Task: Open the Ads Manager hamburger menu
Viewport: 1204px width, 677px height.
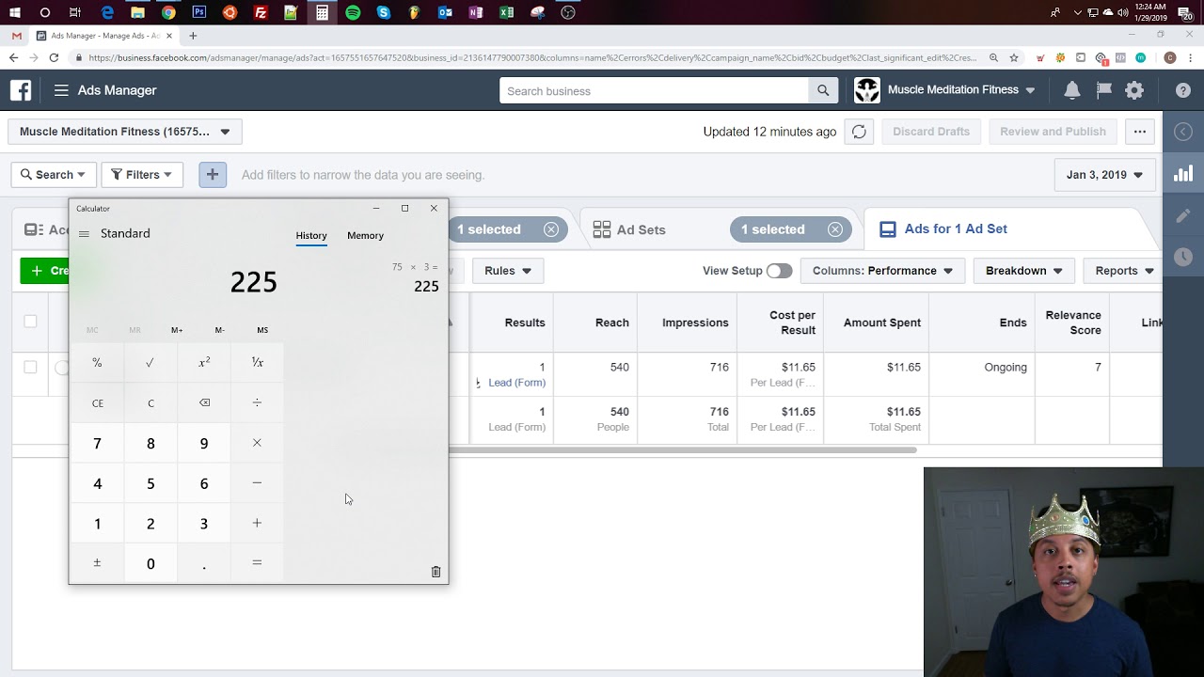Action: (x=61, y=90)
